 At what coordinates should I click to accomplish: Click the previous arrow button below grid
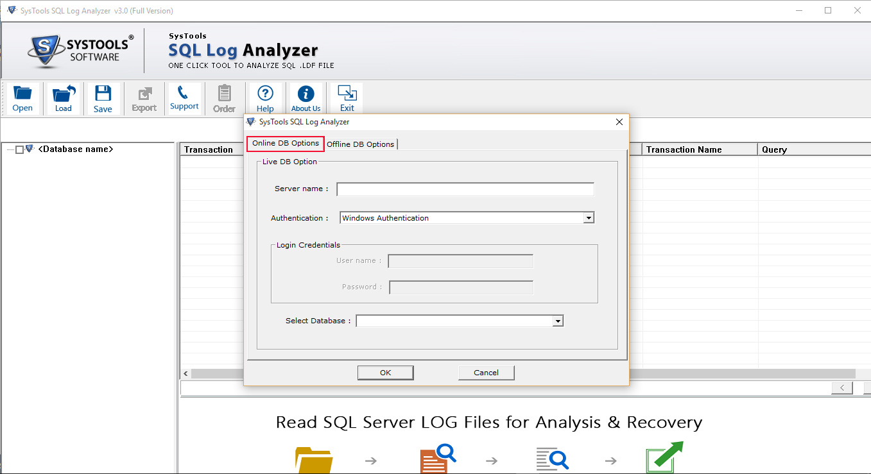click(842, 388)
